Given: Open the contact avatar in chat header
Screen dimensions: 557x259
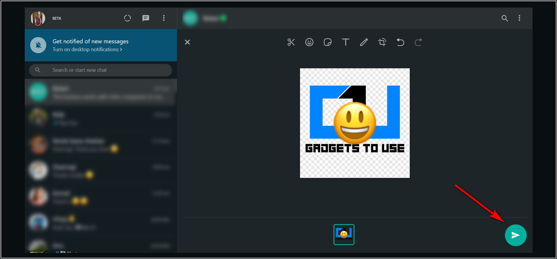Looking at the screenshot, I should 190,18.
